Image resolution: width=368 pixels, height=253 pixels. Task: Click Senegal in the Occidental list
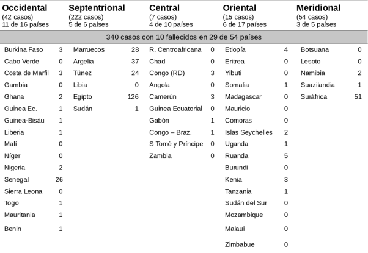tap(16, 179)
